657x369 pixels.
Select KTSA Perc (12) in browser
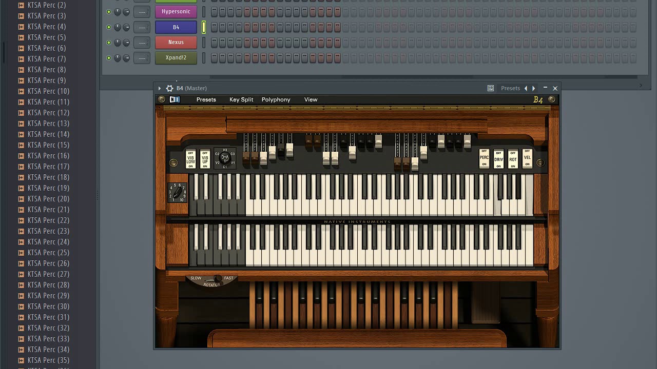(48, 113)
